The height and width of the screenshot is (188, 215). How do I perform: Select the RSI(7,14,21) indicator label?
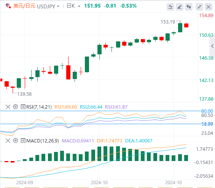pos(39,107)
